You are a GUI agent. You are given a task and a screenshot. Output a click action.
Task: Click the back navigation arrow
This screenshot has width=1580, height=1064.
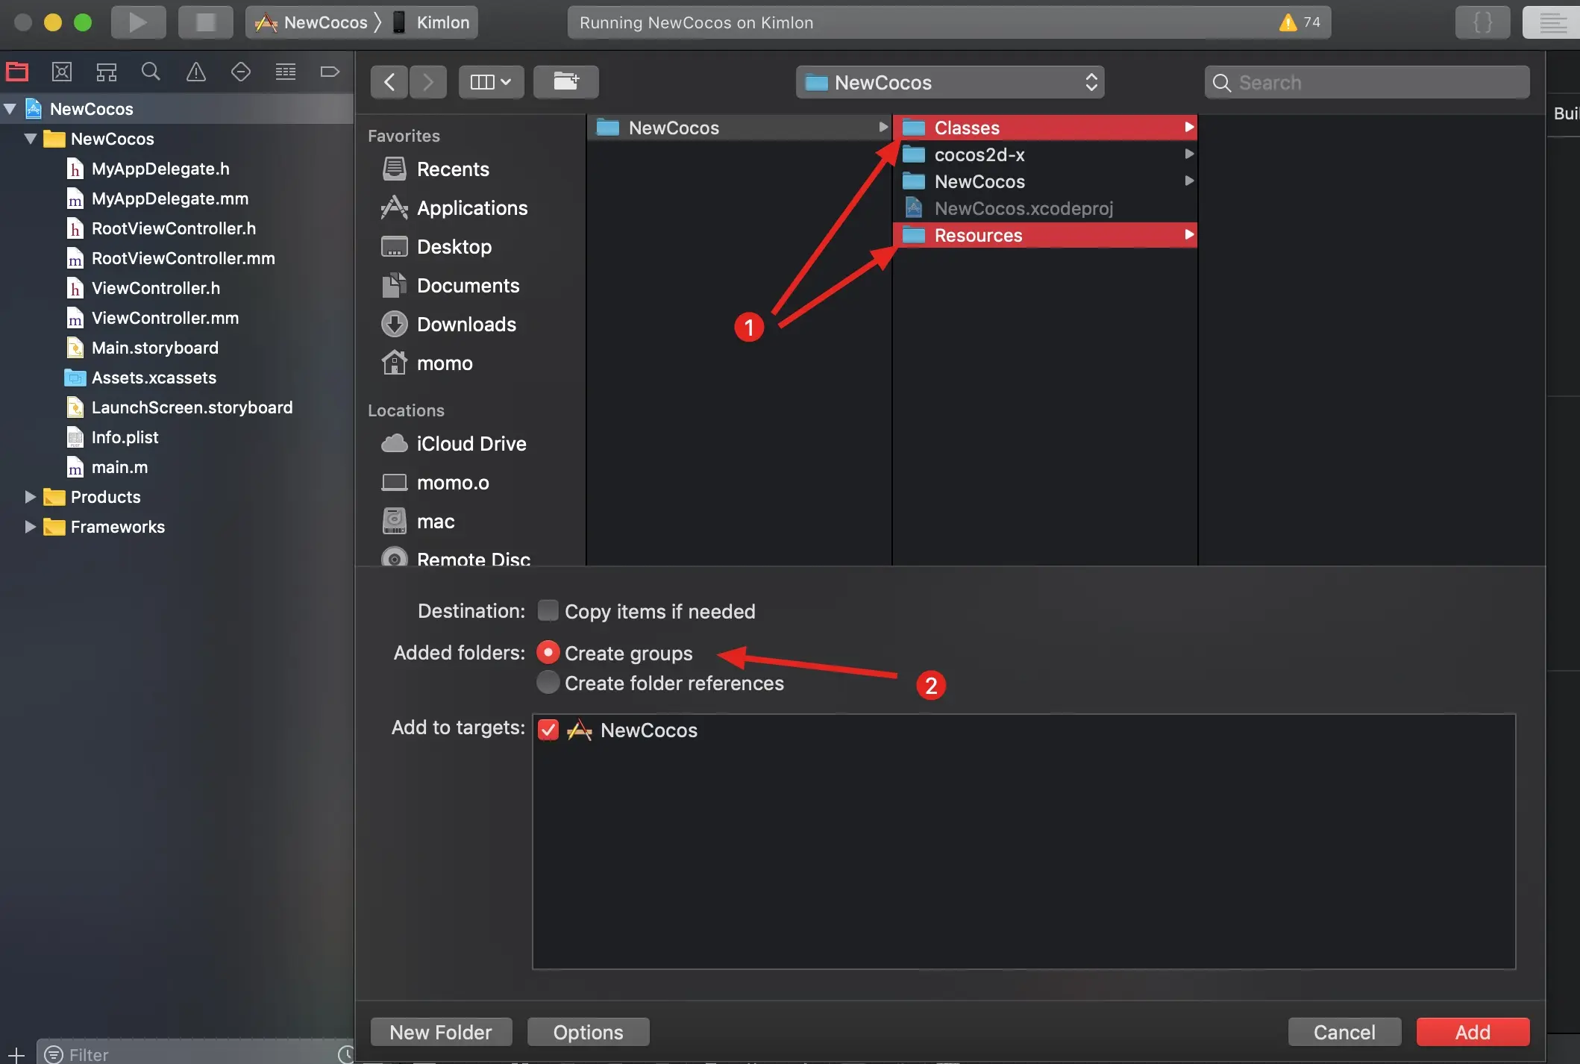pos(389,82)
